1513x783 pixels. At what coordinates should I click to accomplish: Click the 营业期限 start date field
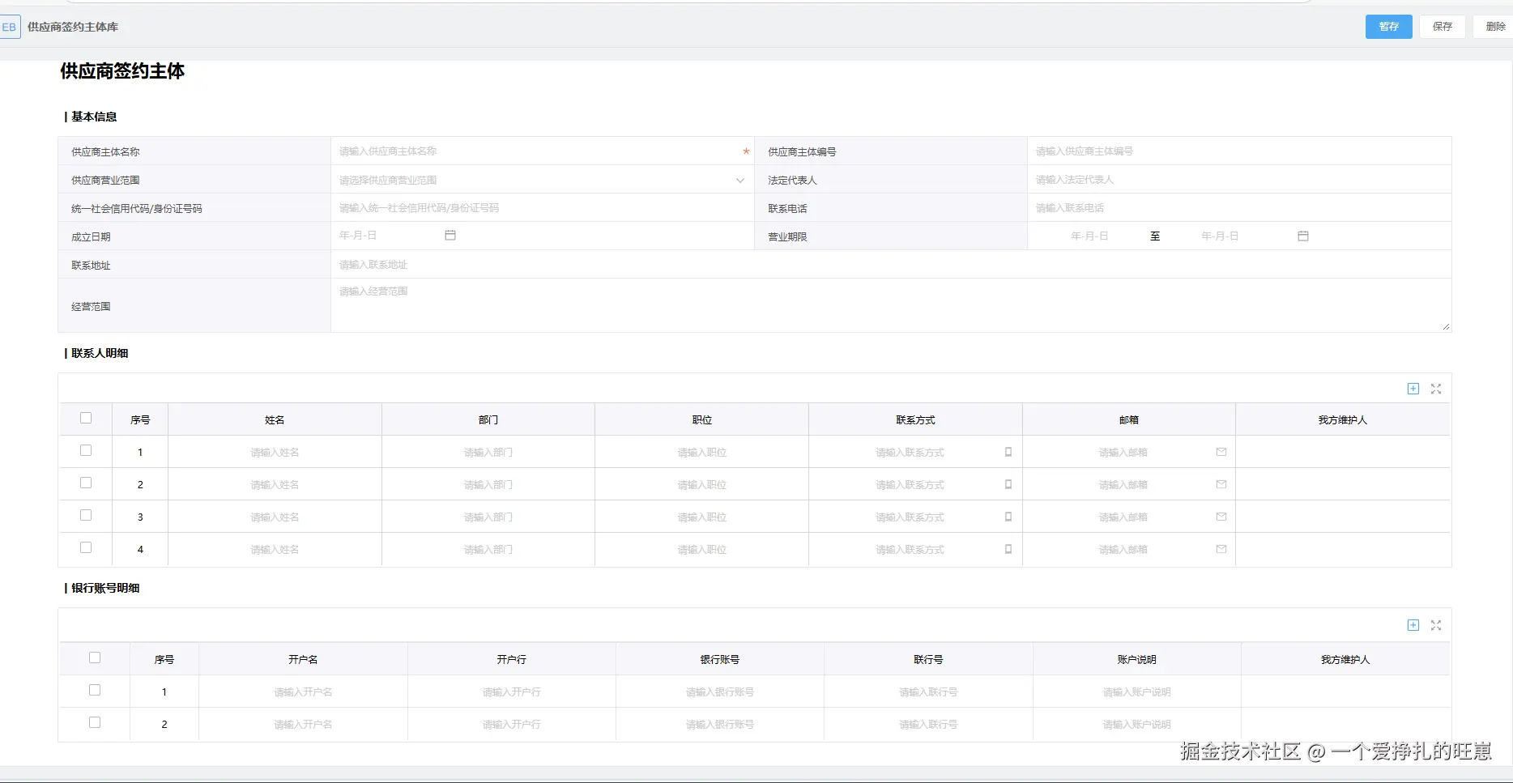[1089, 236]
